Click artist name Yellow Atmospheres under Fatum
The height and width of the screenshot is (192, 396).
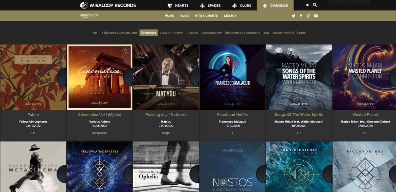[33, 122]
